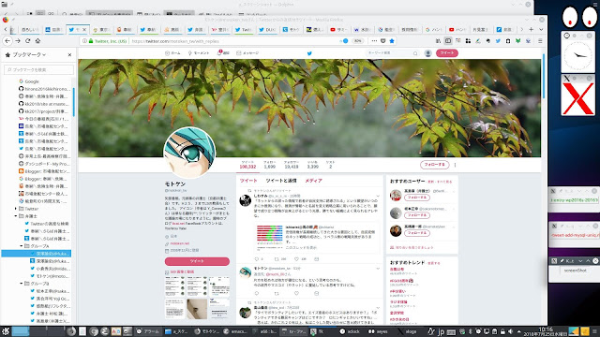Image resolution: width=600 pixels, height=337 pixels.
Task: Collapse the グループA bookmark folder
Action: pos(22,246)
